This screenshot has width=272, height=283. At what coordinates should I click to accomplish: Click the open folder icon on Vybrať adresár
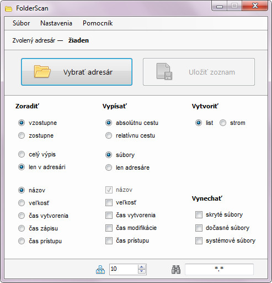click(42, 71)
